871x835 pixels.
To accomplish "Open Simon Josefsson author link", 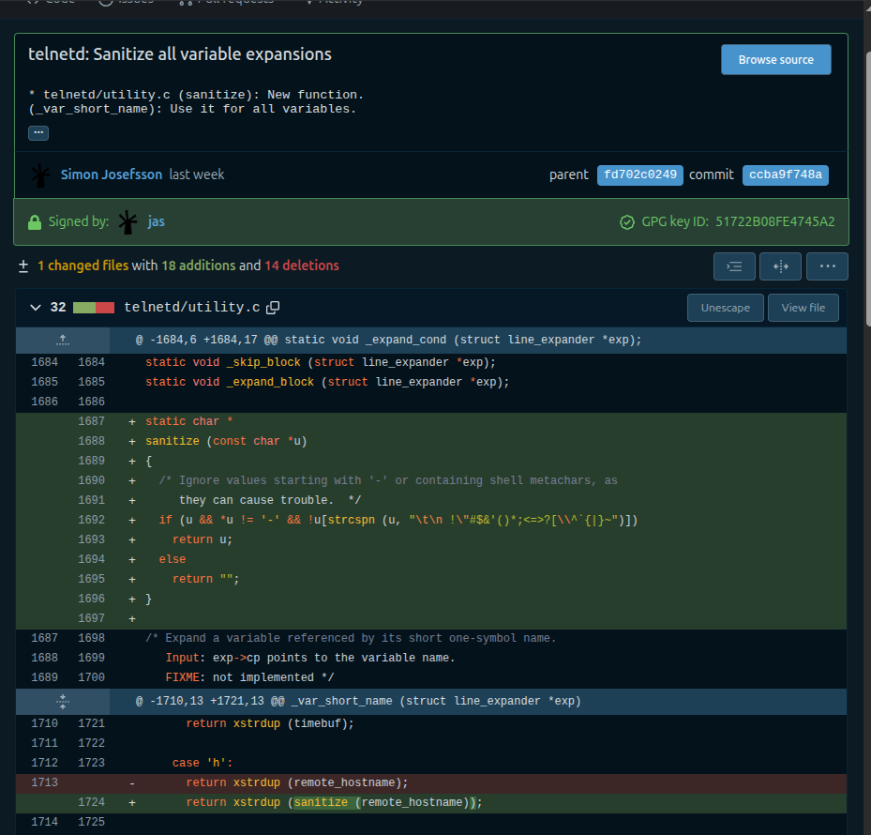I will click(x=111, y=175).
